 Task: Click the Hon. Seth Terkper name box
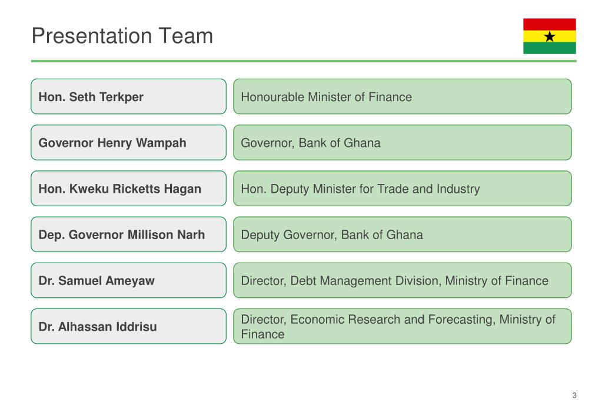click(129, 96)
